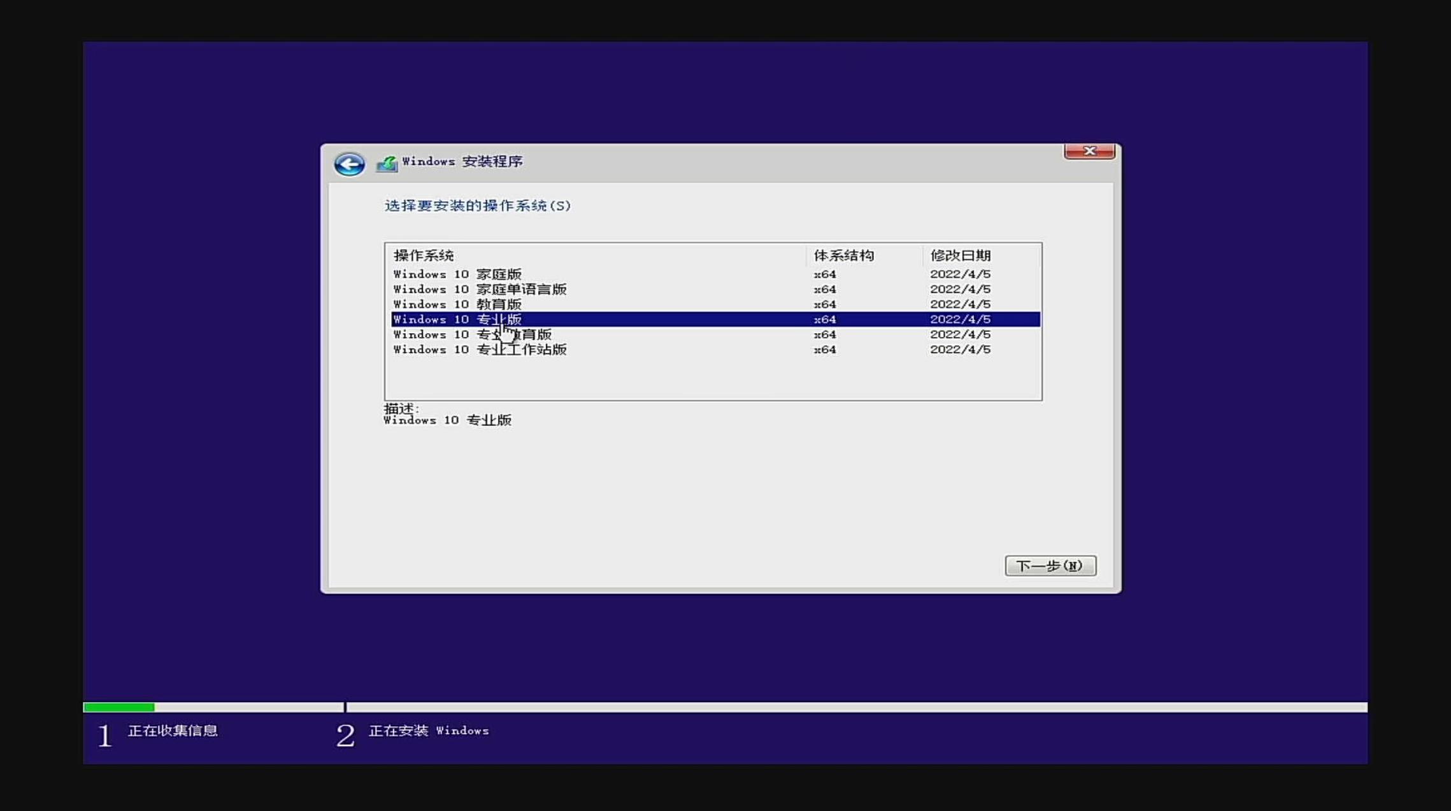The width and height of the screenshot is (1451, 811).
Task: Select Windows 10 专业教育版 edition
Action: (x=473, y=334)
